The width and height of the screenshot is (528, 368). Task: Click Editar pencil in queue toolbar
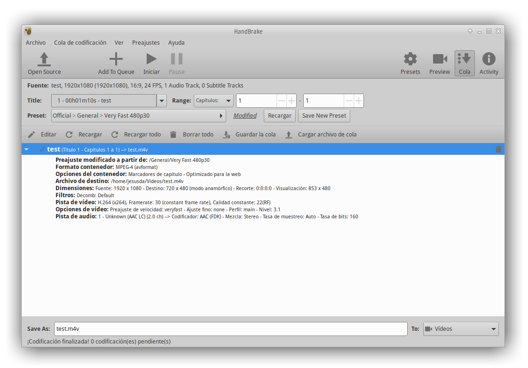42,135
